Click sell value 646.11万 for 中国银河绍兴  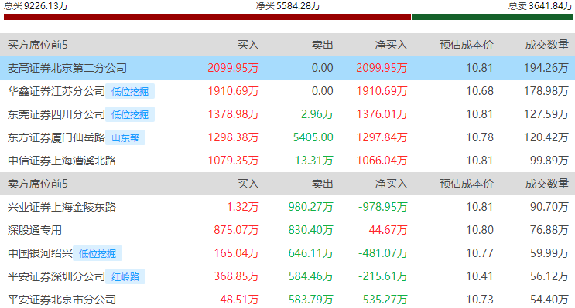[310, 253]
